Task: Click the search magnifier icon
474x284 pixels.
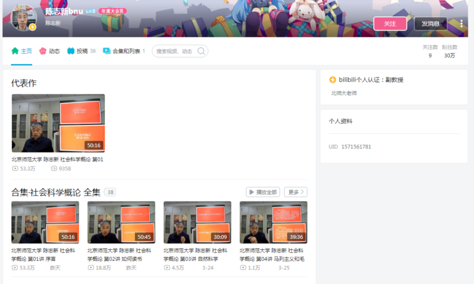Action: click(202, 51)
